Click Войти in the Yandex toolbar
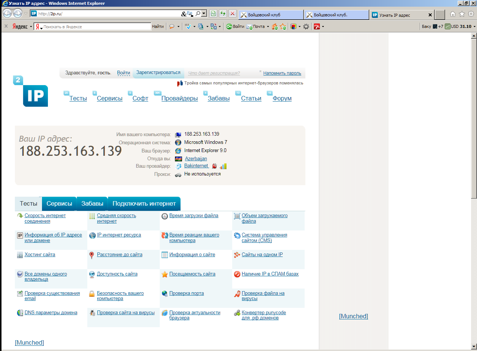The height and width of the screenshot is (351, 477). point(236,26)
